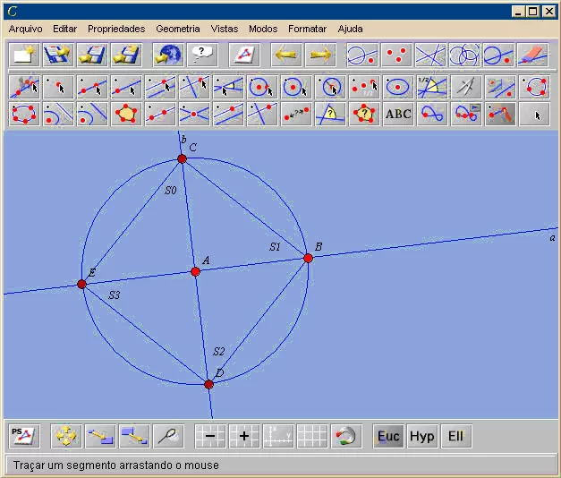Switch to Euc Euclidean geometry

[388, 436]
